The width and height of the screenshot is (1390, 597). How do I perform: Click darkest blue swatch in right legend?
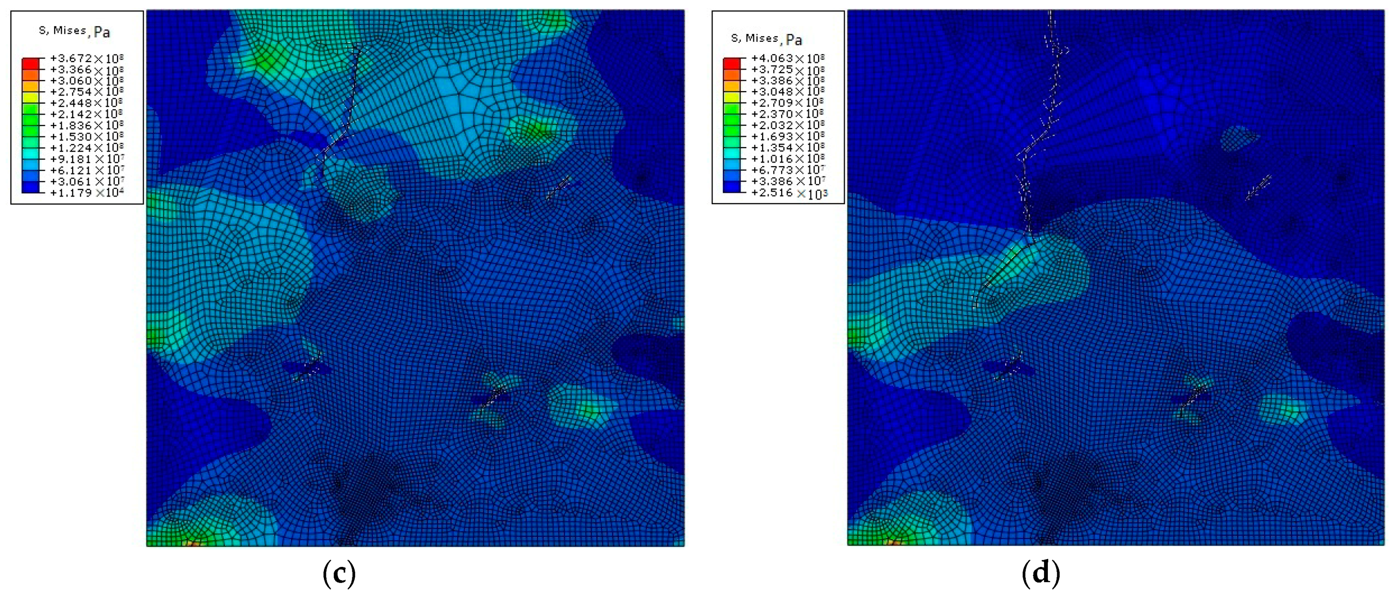coord(732,187)
